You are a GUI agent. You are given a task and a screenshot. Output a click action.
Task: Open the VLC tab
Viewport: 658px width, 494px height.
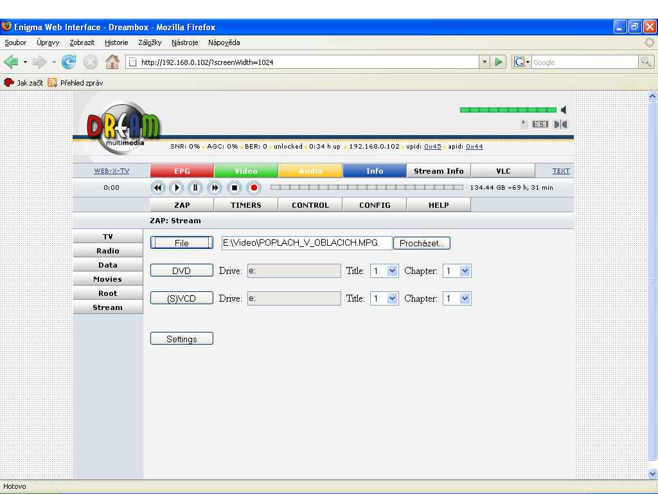(503, 171)
